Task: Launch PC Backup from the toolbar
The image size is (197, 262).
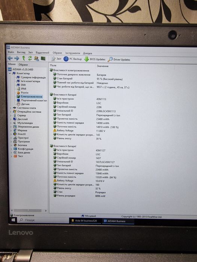Action: pyautogui.click(x=73, y=59)
